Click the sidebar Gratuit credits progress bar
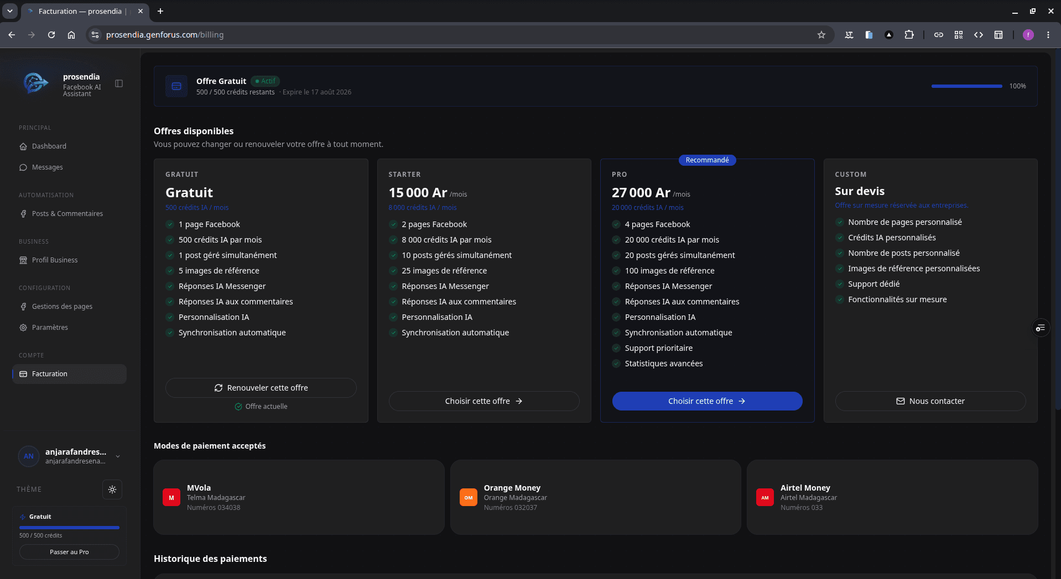 69,528
